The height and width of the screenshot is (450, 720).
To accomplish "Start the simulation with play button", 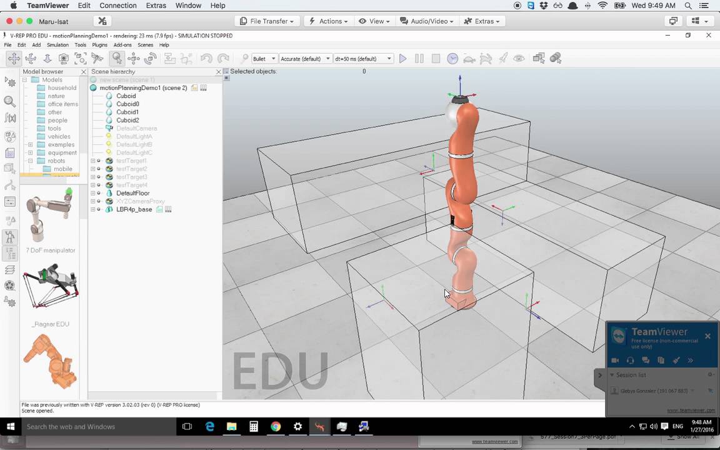I will tap(402, 58).
